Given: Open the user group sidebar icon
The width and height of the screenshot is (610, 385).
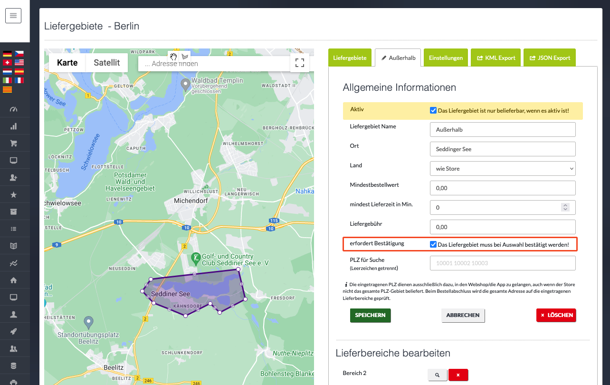Looking at the screenshot, I should point(13,348).
